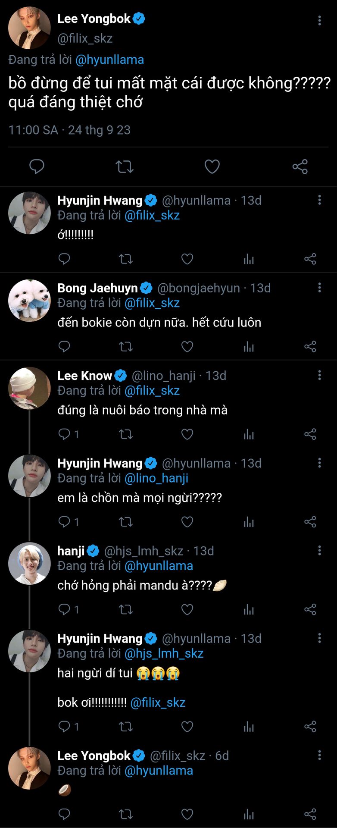Share Hyunjin's "em là chồn" reply
This screenshot has width=337, height=828.
[x=310, y=521]
